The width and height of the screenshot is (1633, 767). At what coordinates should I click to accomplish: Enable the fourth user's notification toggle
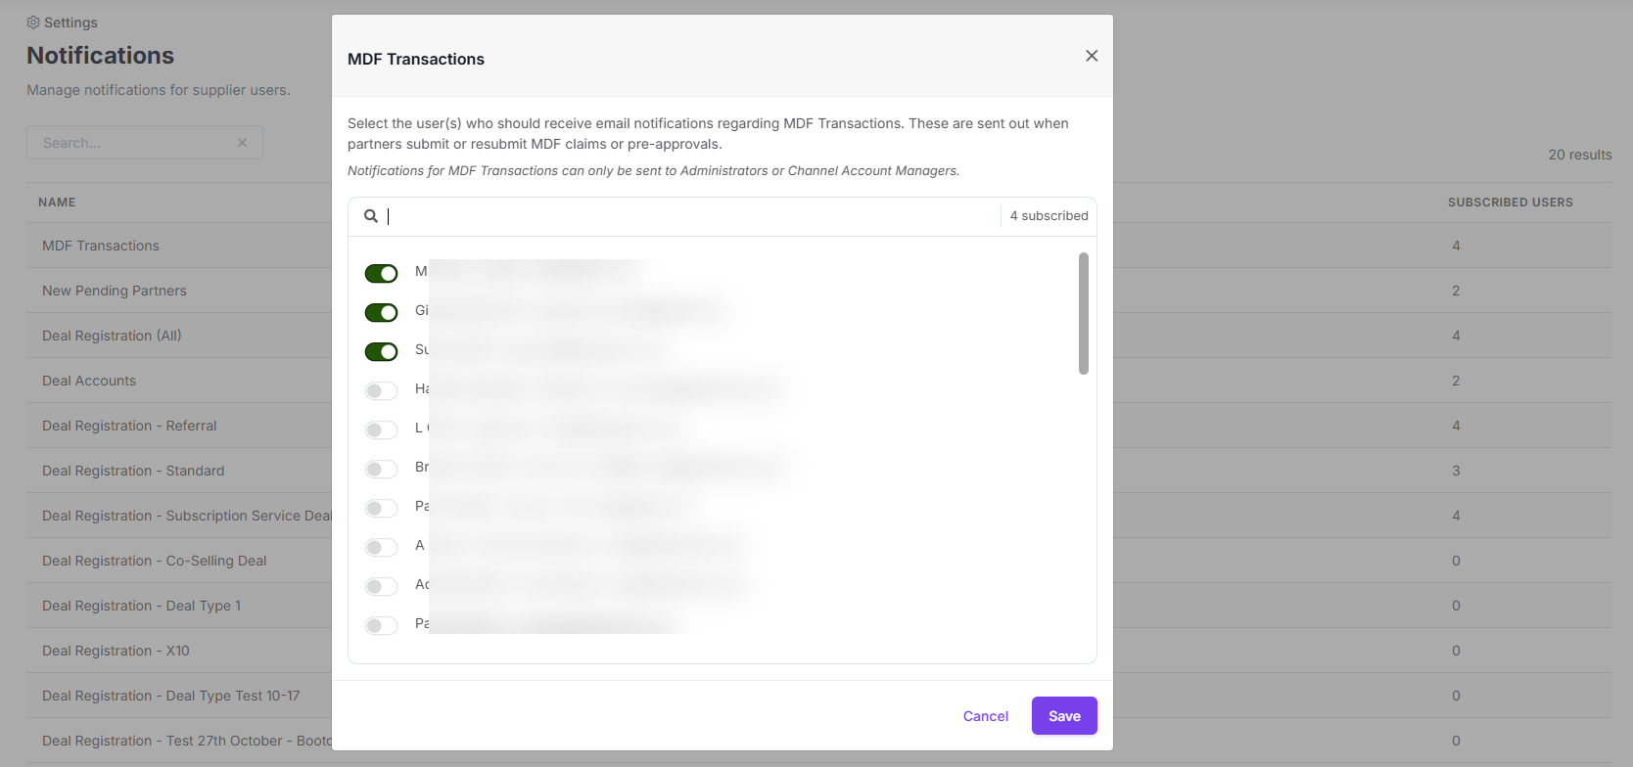pos(382,390)
